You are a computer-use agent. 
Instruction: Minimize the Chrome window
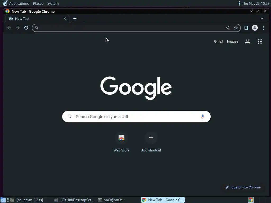251,11
